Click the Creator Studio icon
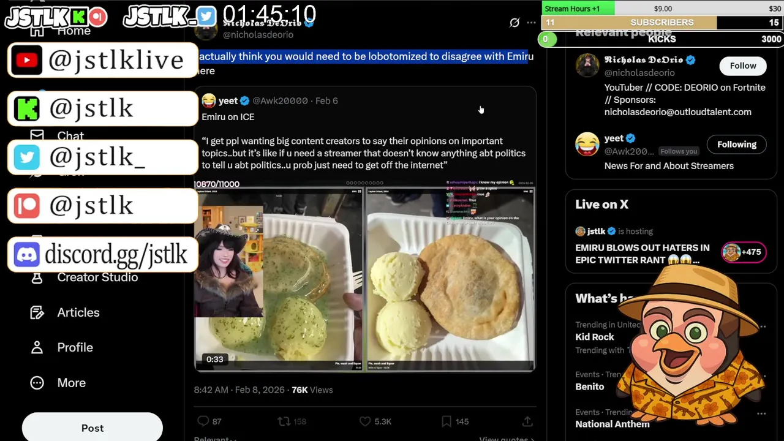This screenshot has width=784, height=441. point(37,278)
